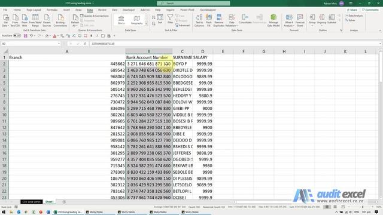The height and width of the screenshot is (215, 383).
Task: Click the Ungroup outline button
Action: coord(321,20)
